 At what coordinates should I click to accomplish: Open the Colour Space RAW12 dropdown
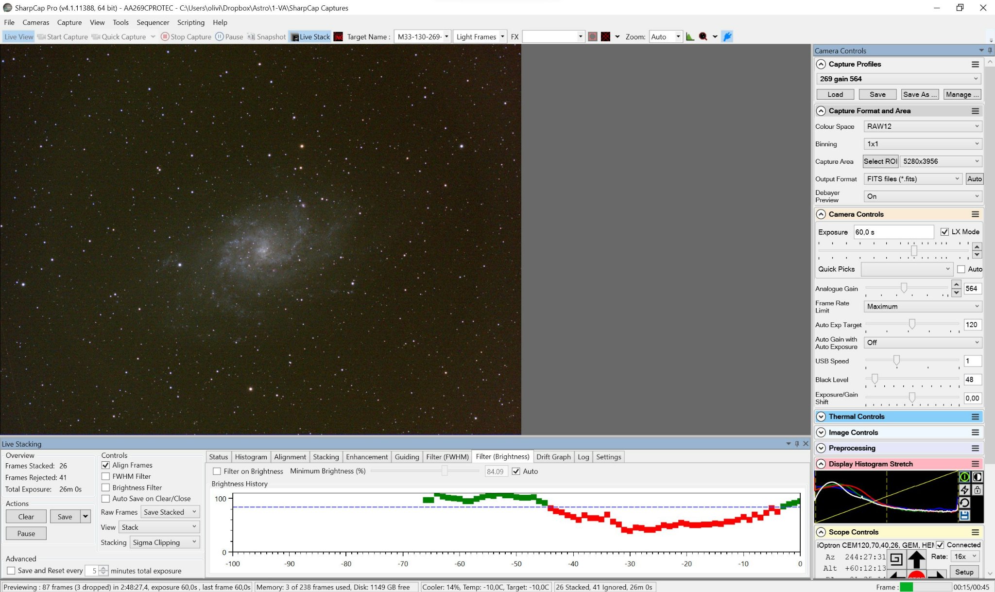(923, 126)
